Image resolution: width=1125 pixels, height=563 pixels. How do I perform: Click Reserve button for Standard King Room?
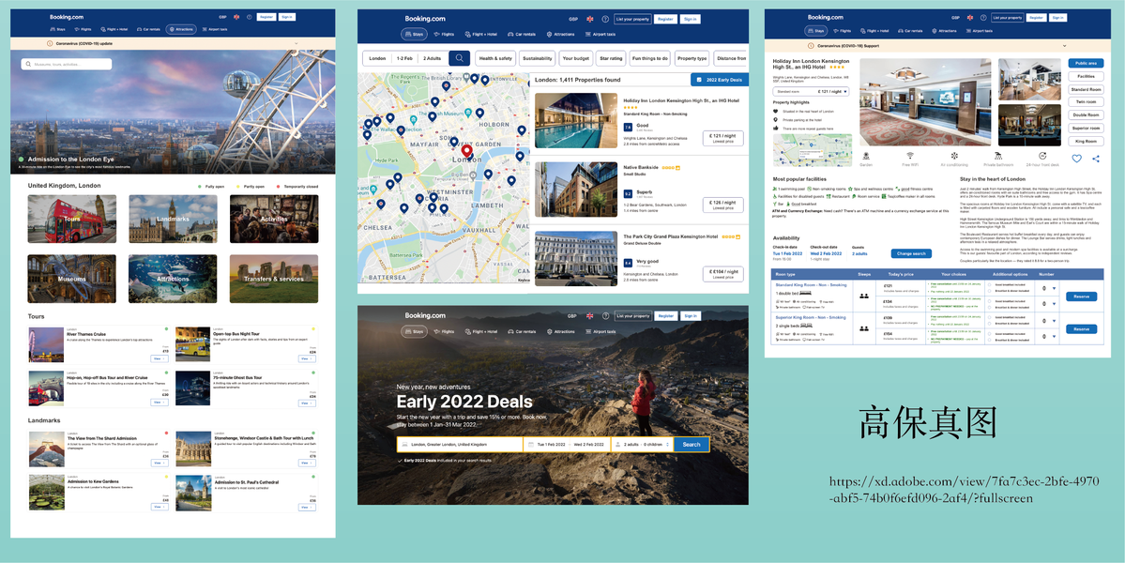coord(1081,297)
